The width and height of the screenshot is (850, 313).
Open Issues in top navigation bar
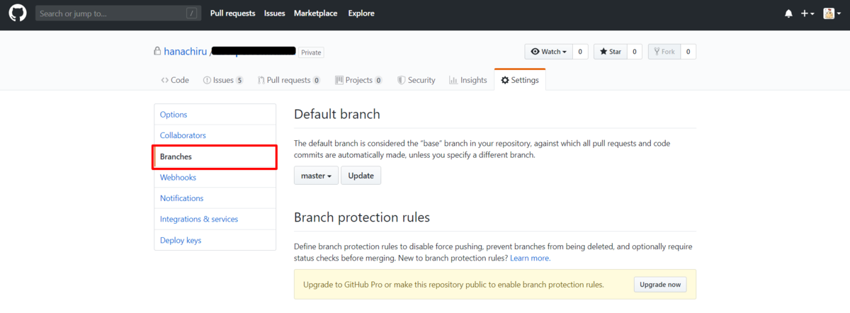274,13
